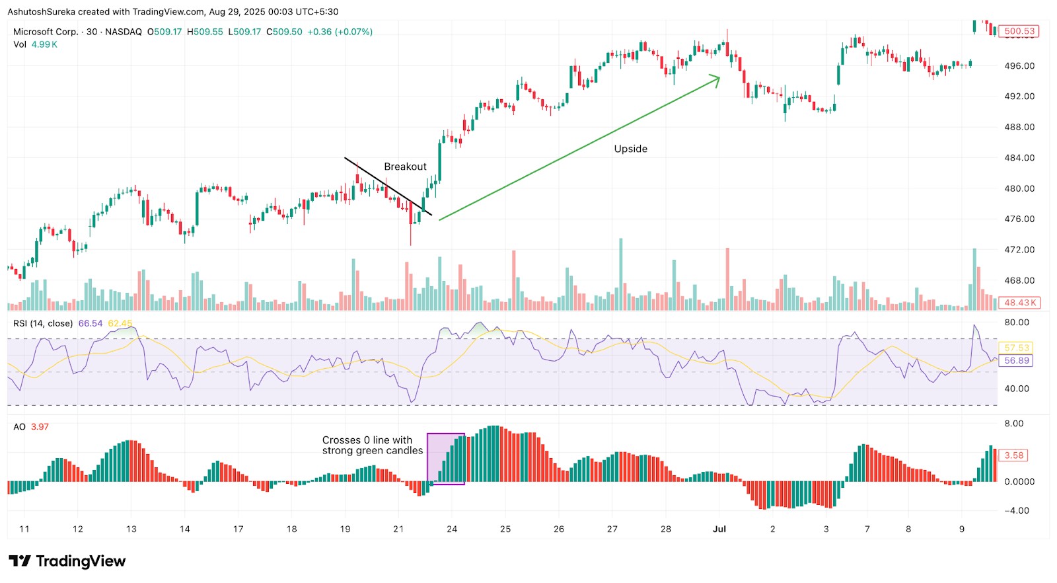The image size is (1057, 583).
Task: Click date 17 on the time axis
Action: click(238, 529)
